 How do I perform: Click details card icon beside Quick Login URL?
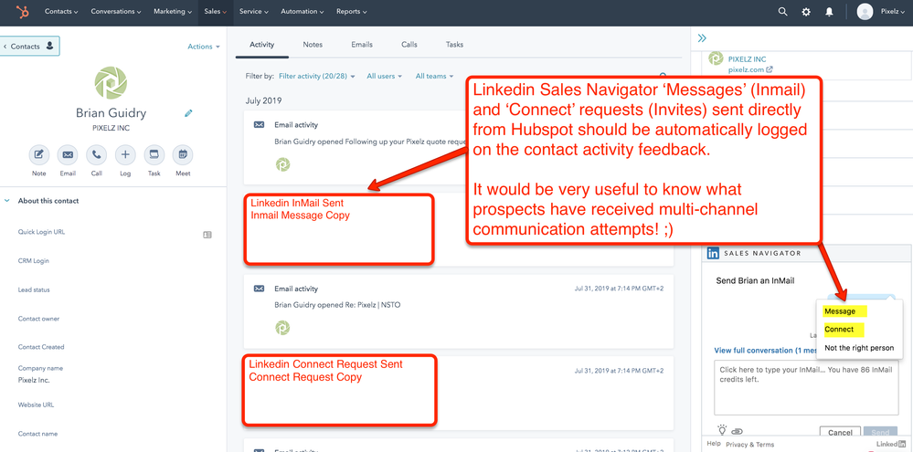[x=207, y=235]
